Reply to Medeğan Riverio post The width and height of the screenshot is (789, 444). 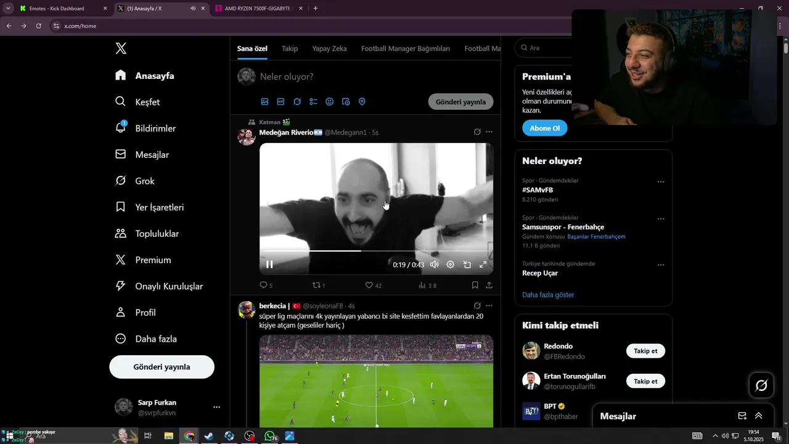[266, 285]
